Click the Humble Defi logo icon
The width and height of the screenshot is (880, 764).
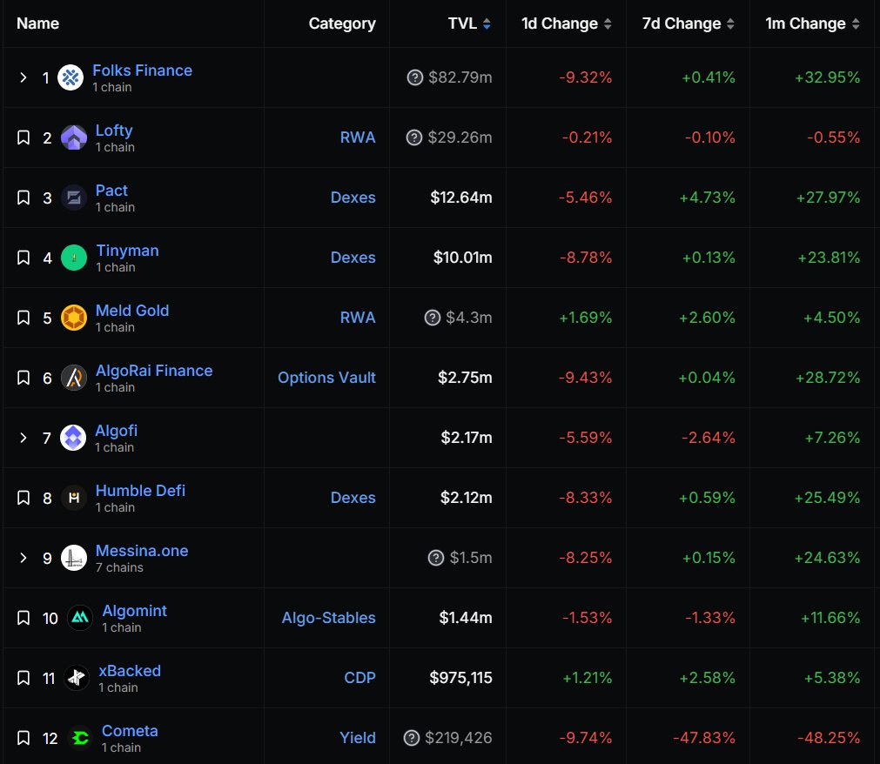(x=73, y=498)
